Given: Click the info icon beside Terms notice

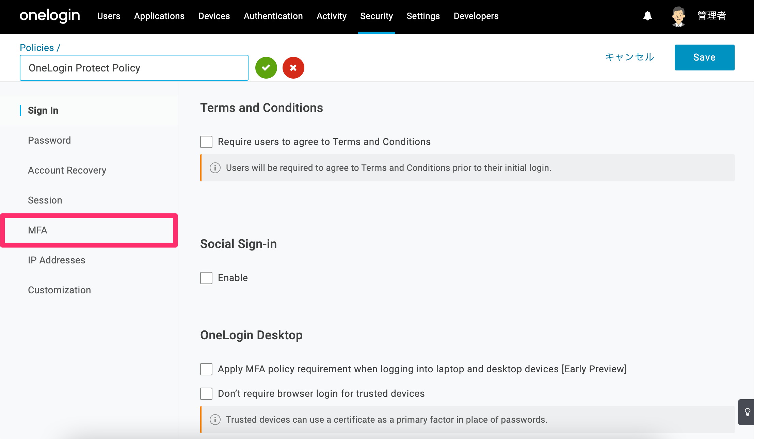Looking at the screenshot, I should click(x=215, y=168).
